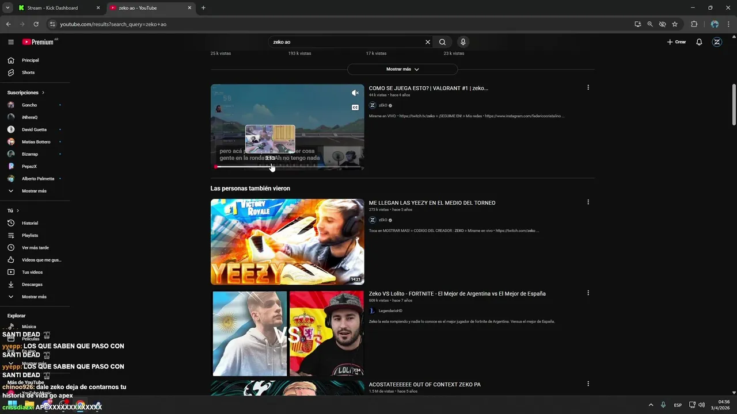
Task: Click the Crear button
Action: [677, 42]
